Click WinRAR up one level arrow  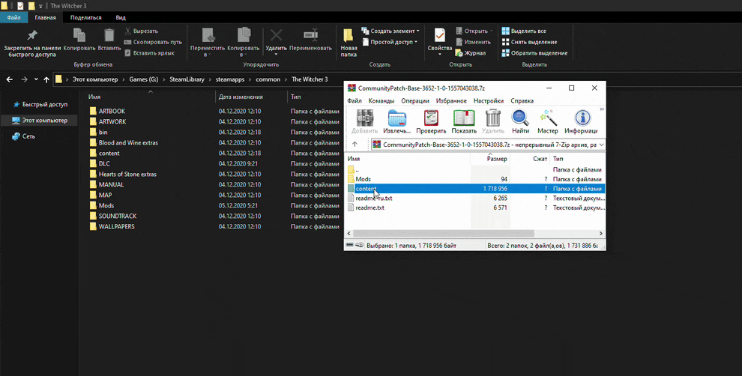[x=355, y=145]
